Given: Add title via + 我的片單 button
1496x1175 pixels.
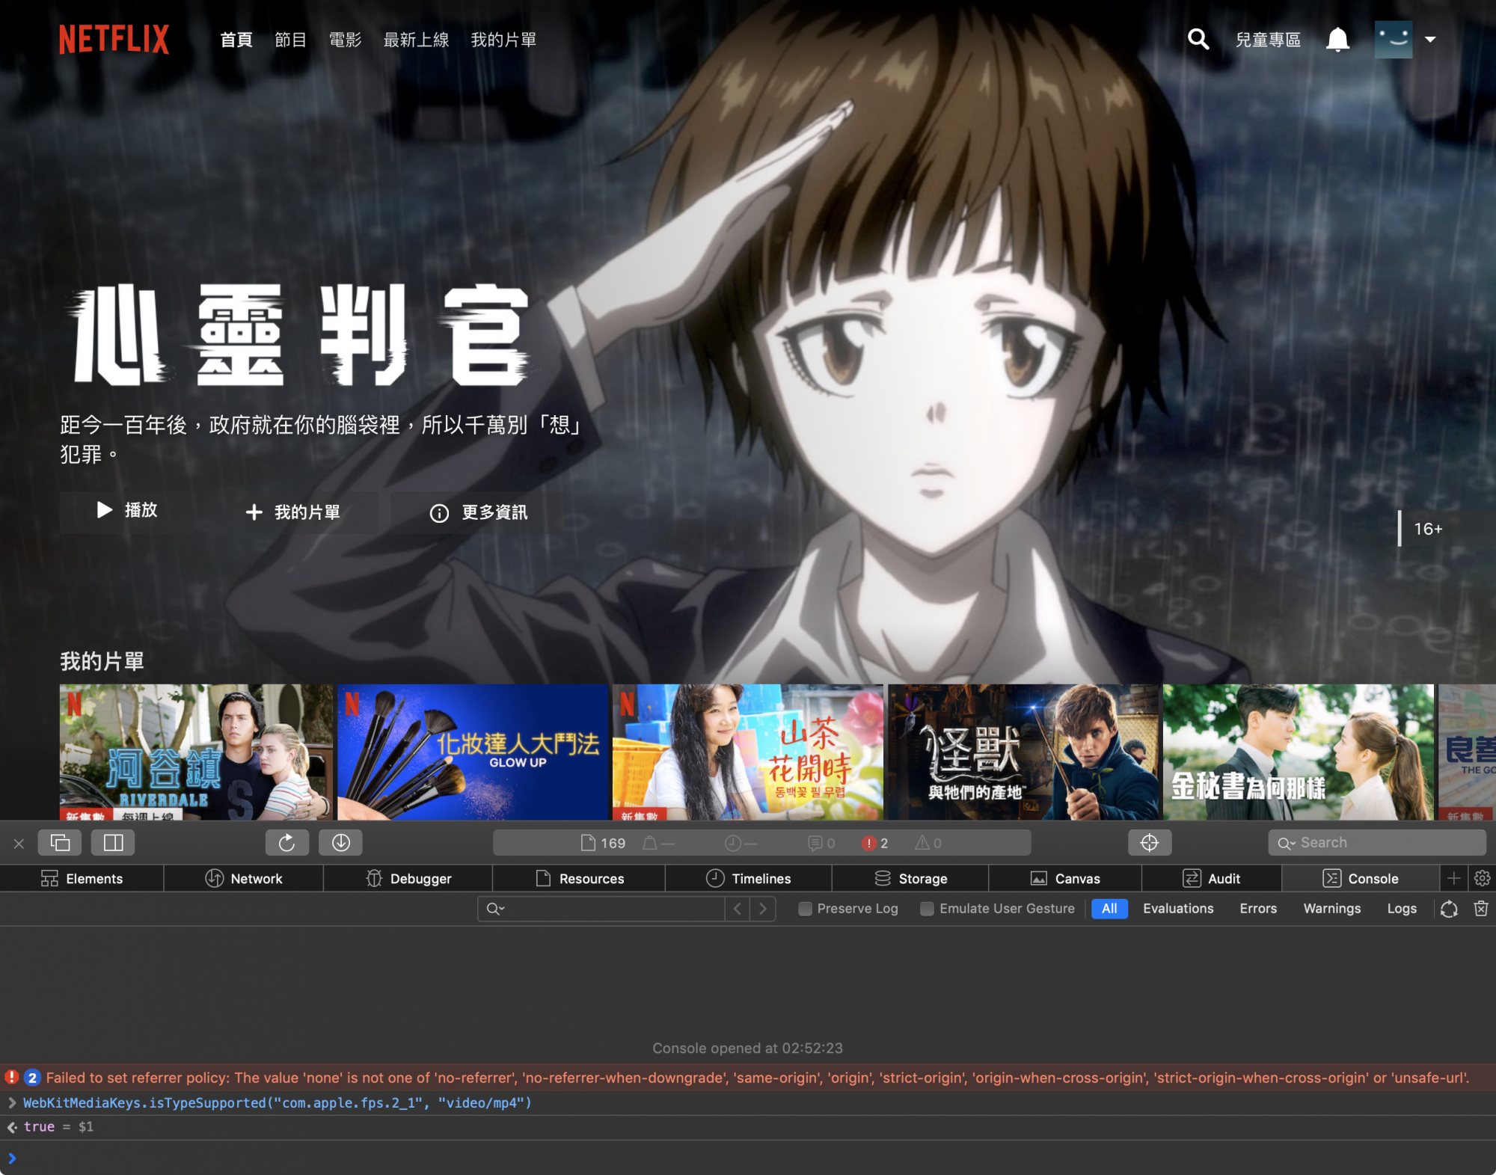Looking at the screenshot, I should click(292, 512).
